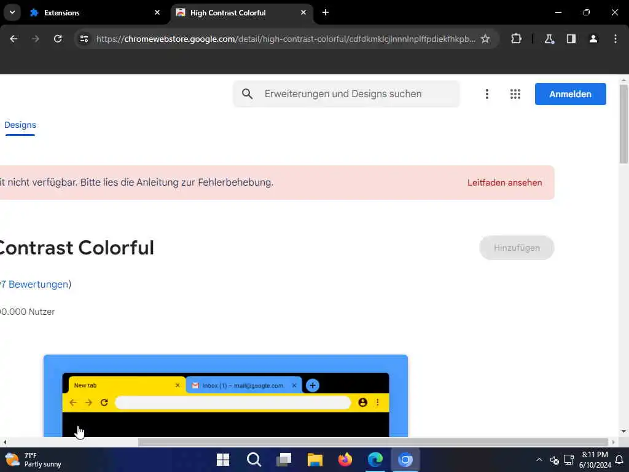This screenshot has height=472, width=629.
Task: Switch to the Extensions tab
Action: point(95,13)
